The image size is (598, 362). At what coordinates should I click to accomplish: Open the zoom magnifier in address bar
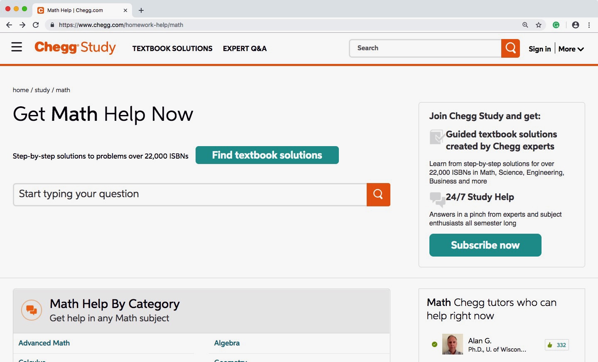(x=525, y=25)
